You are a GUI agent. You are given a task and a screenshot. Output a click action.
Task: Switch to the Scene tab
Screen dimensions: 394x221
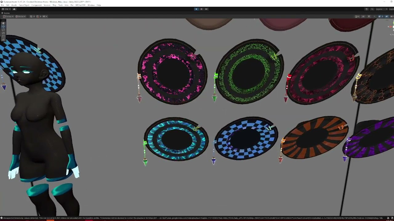click(x=6, y=13)
